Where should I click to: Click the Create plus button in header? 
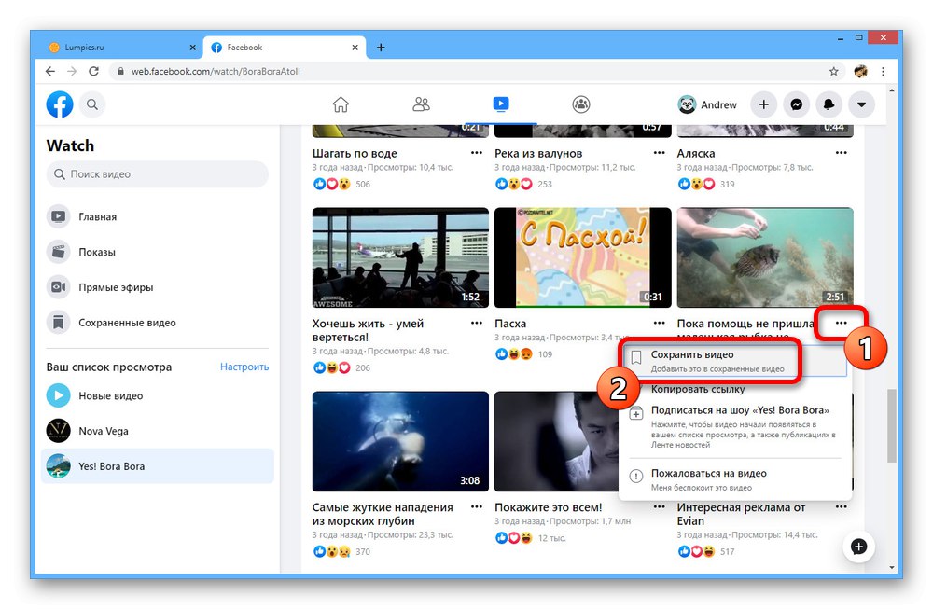763,104
